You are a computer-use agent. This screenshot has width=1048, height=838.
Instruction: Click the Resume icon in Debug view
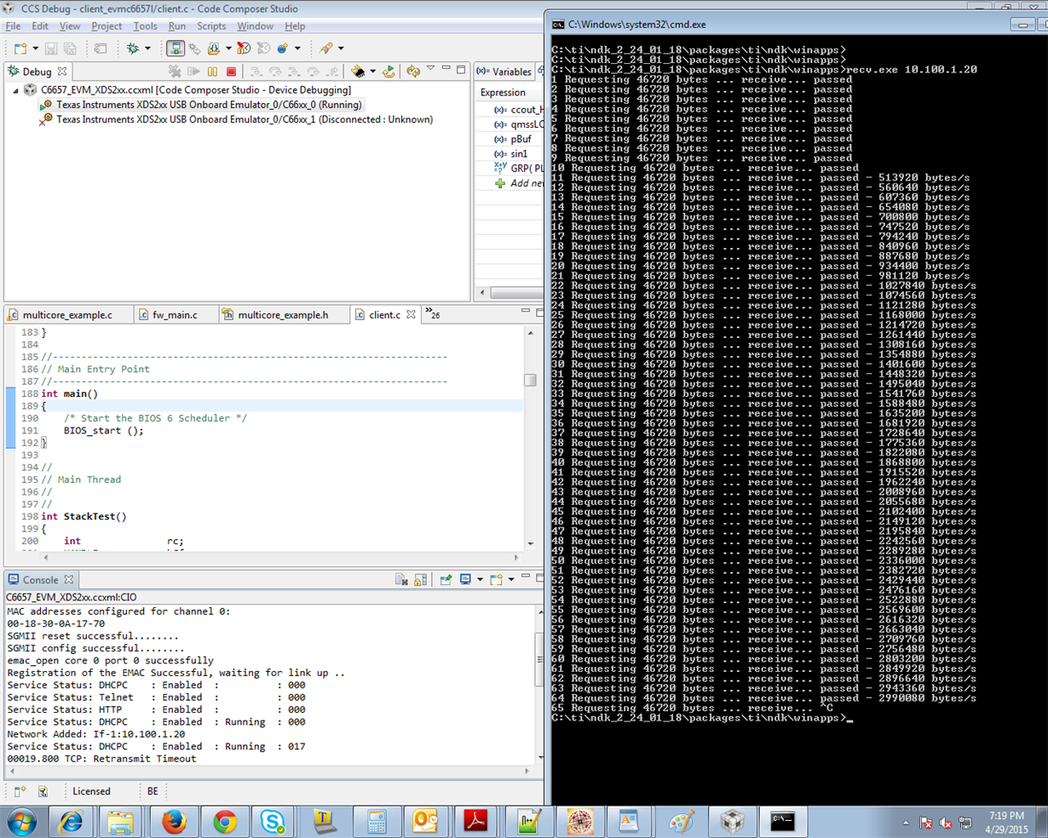[x=193, y=72]
